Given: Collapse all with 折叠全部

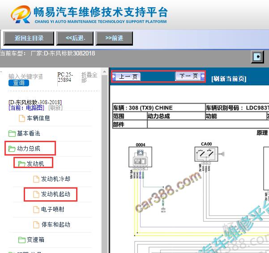Looking at the screenshot, I should tap(89, 77).
